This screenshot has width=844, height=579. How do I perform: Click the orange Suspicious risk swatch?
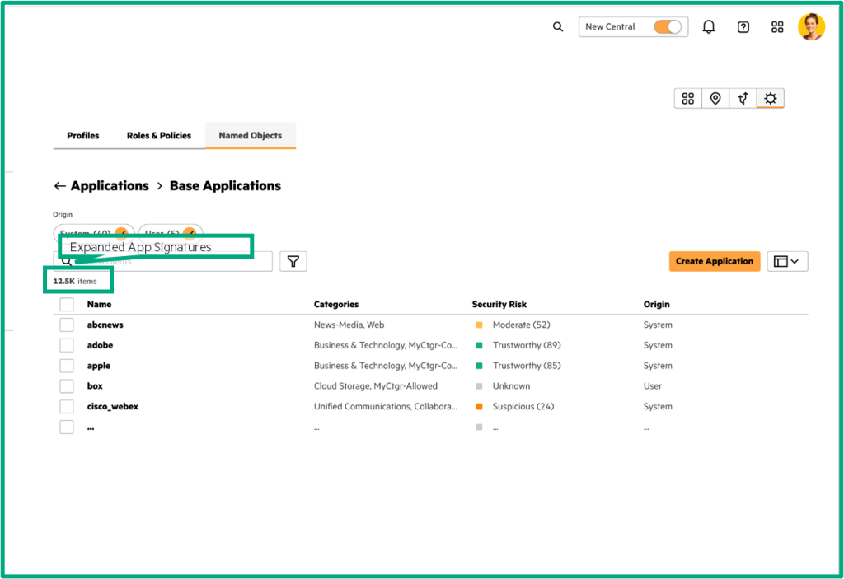479,407
